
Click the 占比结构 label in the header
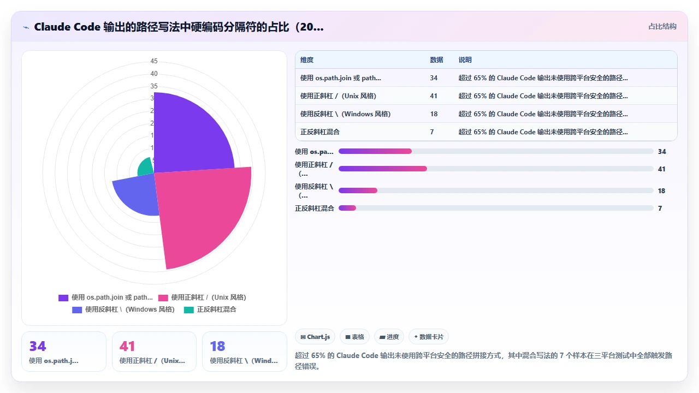point(662,26)
